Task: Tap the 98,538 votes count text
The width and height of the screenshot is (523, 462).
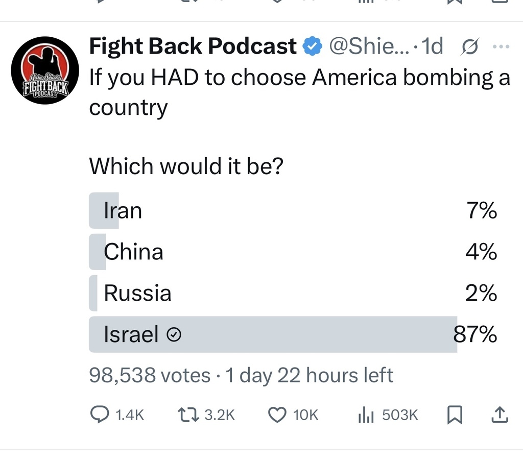Action: pos(150,375)
